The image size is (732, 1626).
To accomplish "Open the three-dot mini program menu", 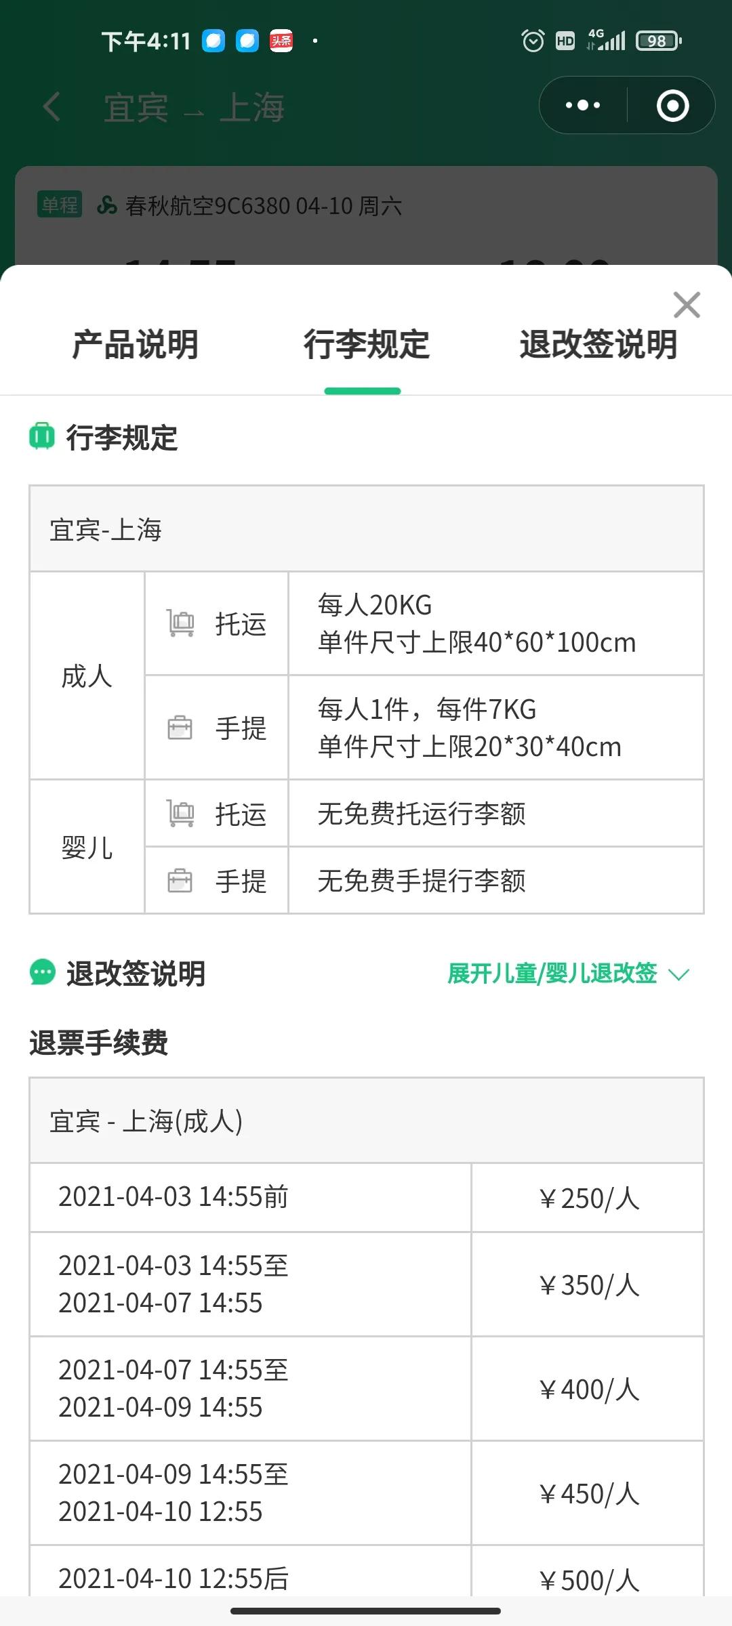I will (583, 105).
